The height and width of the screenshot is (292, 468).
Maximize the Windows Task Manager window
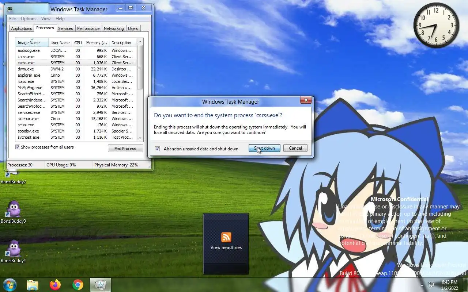click(x=131, y=8)
